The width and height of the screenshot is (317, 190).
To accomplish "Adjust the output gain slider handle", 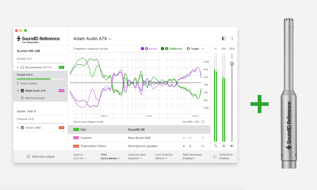I will (x=232, y=64).
